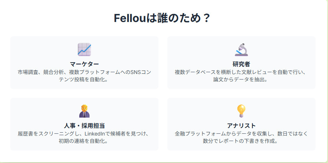The height and width of the screenshot is (163, 328).
Task: Click the analyst light bulb icon
Action: 241,111
